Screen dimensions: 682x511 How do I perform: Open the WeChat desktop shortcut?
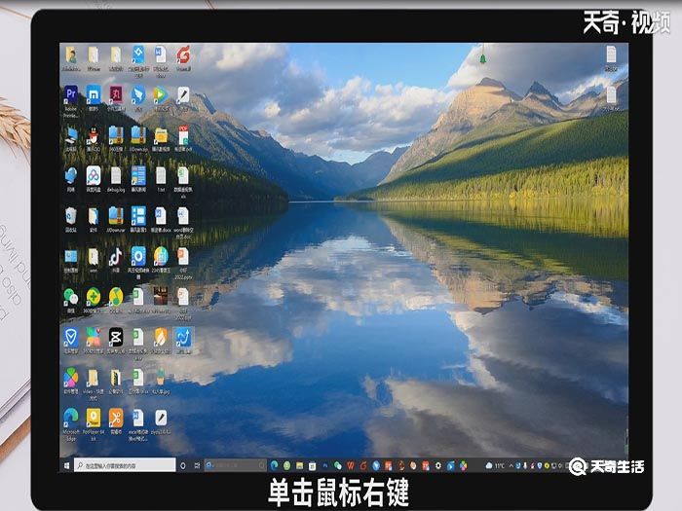[71, 296]
